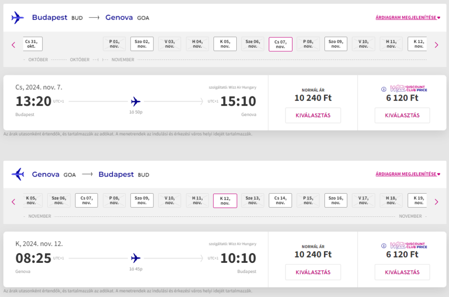Image resolution: width=449 pixels, height=297 pixels.
Task: Click plane icon on 13:20 flight timeline
Action: (x=136, y=102)
